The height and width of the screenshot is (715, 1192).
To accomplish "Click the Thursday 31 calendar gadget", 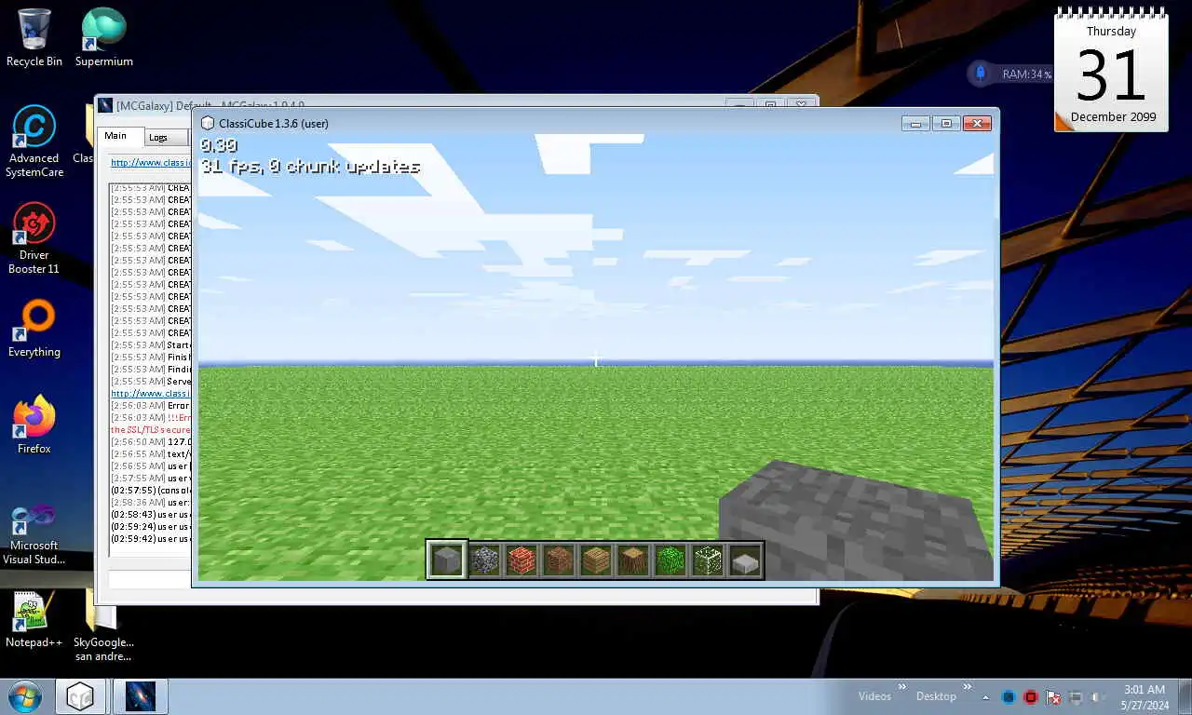I will tap(1112, 71).
